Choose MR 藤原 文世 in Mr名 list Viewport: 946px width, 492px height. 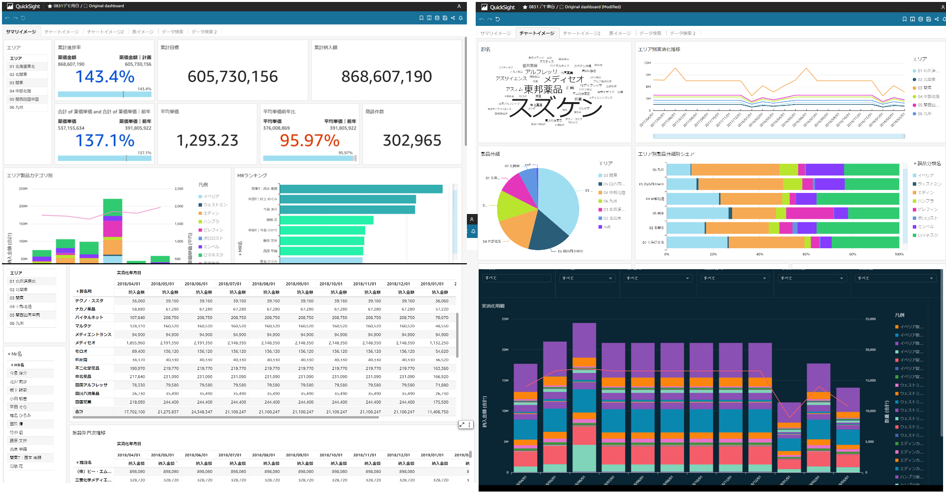click(30, 441)
